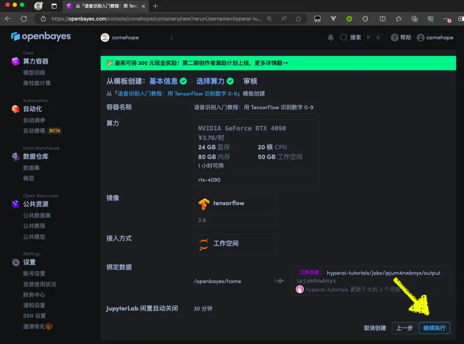Open 公共资源 section icon in sidebar
The width and height of the screenshot is (464, 344).
point(15,204)
